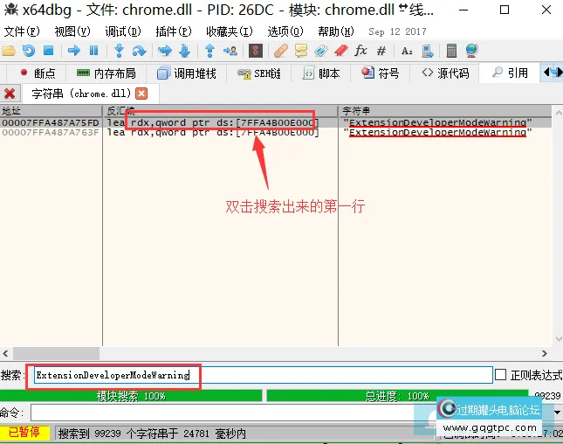Enable the 正则表达式 checkbox
563x444 pixels.
click(500, 375)
